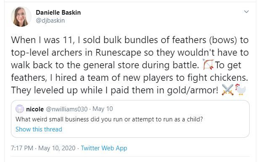Click the Twitter Web App link

104,148
